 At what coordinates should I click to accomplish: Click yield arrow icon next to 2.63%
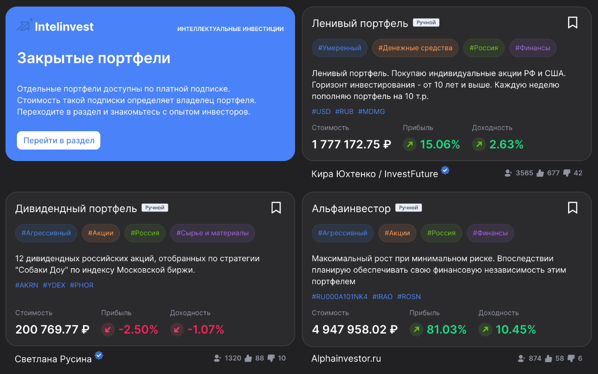pos(479,144)
